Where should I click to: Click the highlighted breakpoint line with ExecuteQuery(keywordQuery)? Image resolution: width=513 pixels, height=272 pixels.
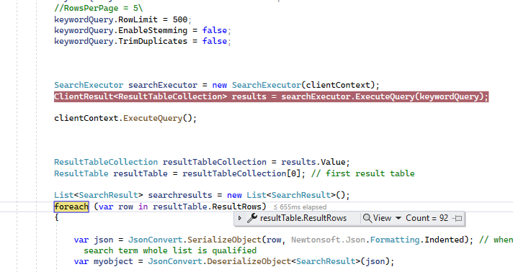(271, 96)
